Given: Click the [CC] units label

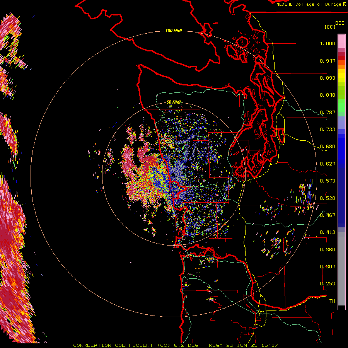Looking at the screenshot, I should 330,27.
